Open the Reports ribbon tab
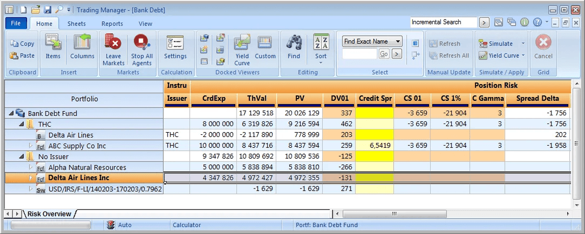Screen dimensions: 585x234 [112, 24]
